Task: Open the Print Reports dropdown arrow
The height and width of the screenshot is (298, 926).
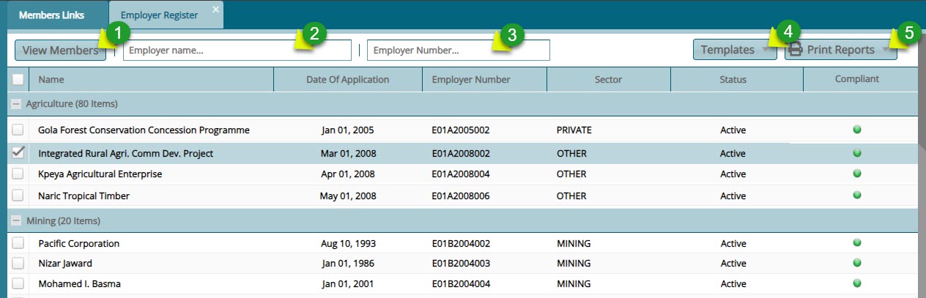Action: click(888, 51)
